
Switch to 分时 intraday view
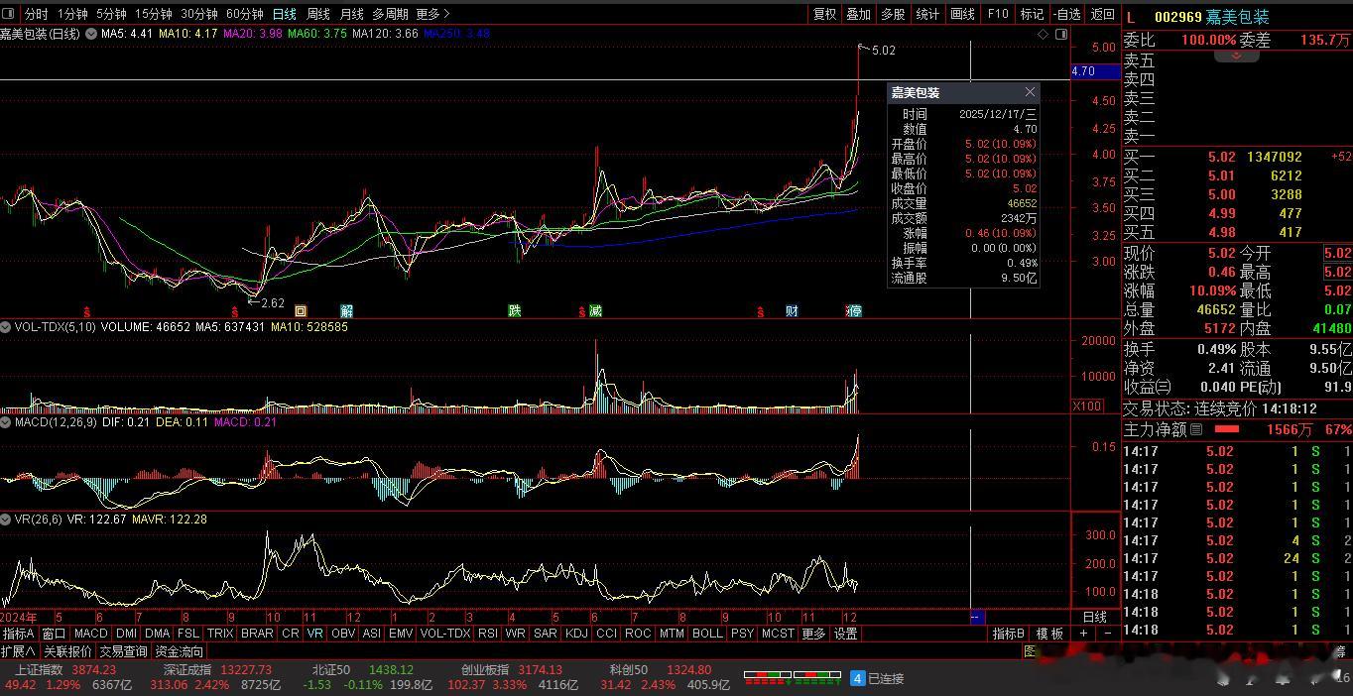coord(36,14)
